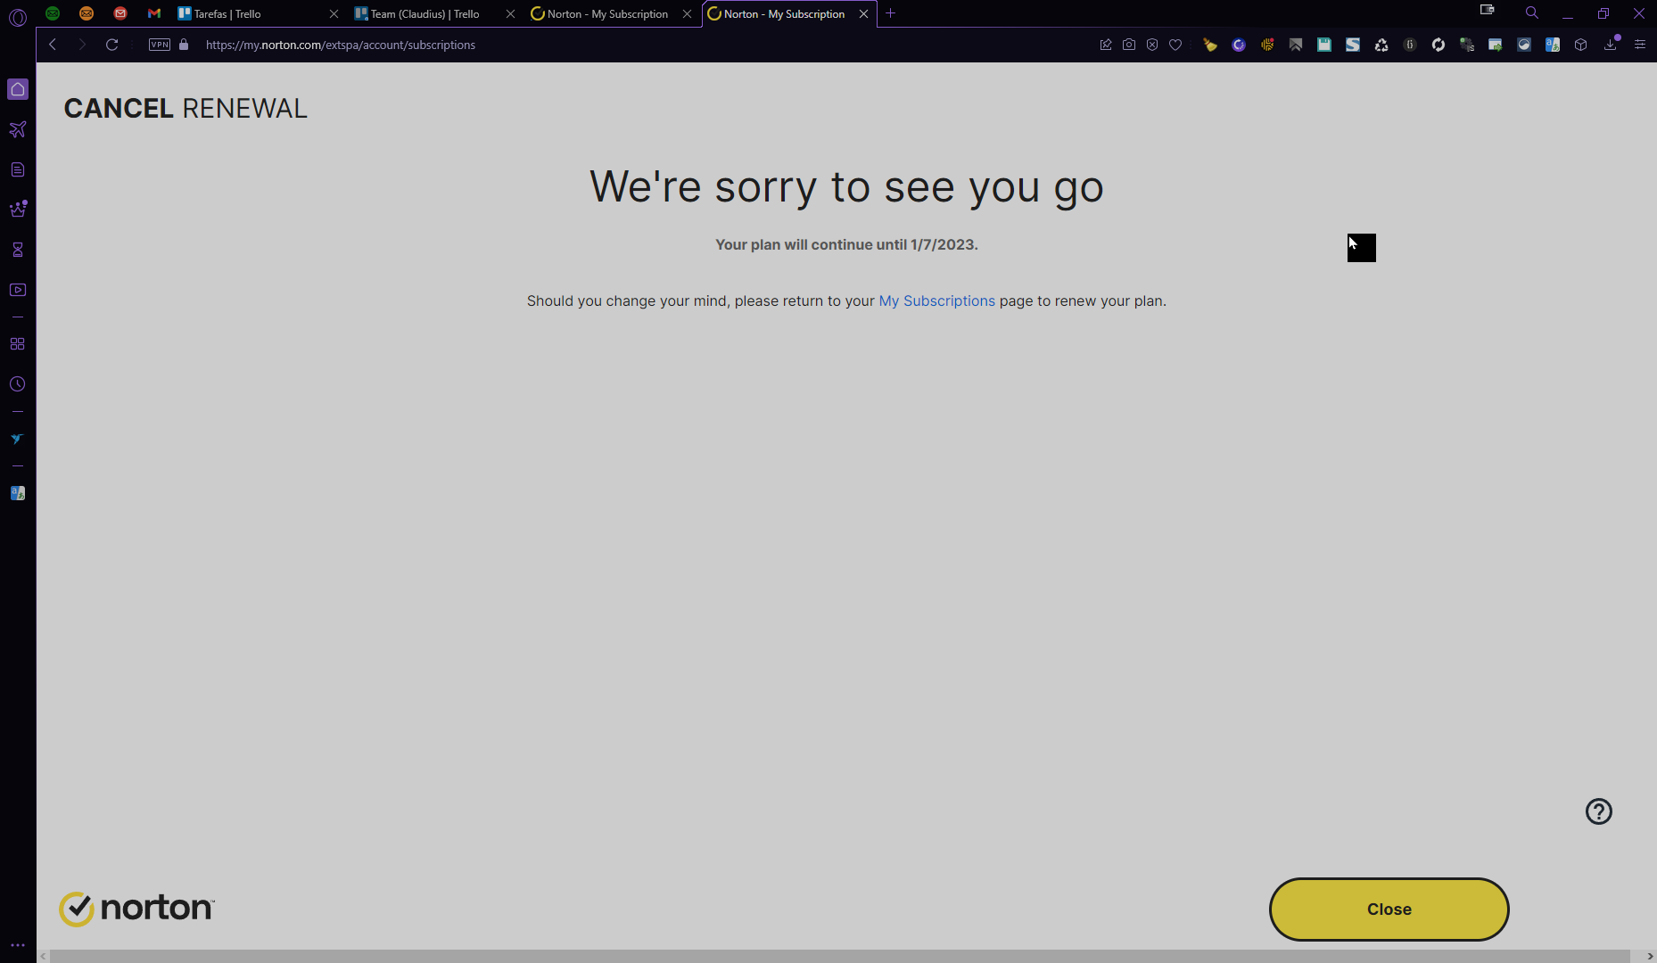Click the yellow circuit extension icon

point(1267,45)
